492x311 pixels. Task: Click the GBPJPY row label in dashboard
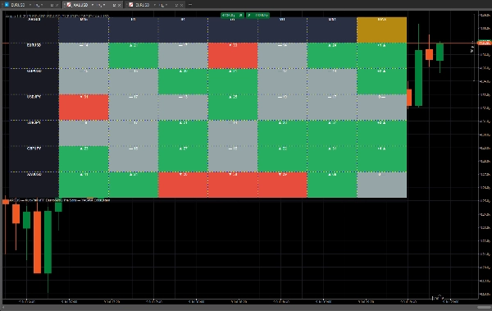point(34,149)
